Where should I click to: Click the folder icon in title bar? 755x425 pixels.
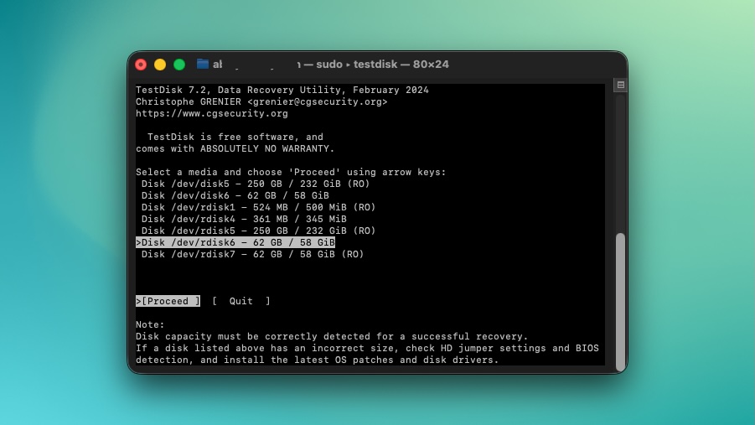click(203, 64)
